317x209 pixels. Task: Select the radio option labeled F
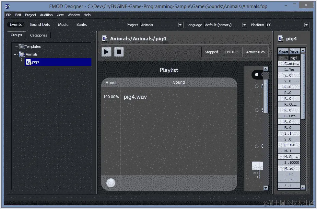[x=257, y=86]
